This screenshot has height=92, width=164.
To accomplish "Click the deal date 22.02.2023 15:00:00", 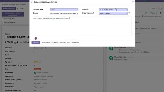I will point(40,80).
